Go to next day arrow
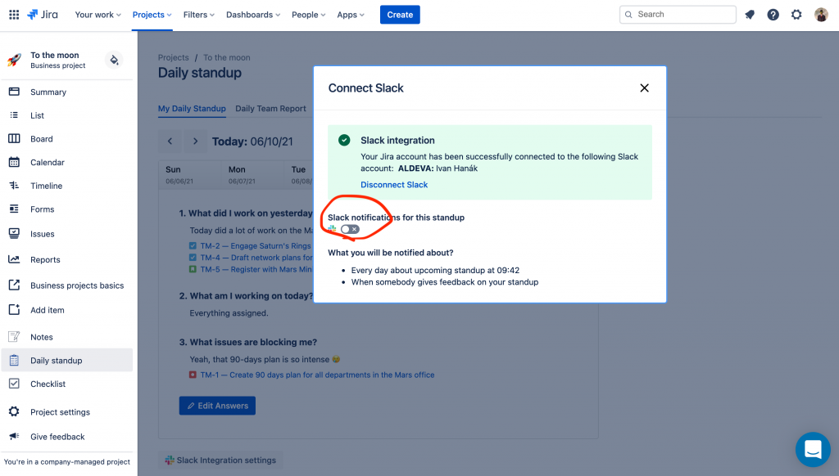Screen dimensions: 839x476 click(x=195, y=141)
